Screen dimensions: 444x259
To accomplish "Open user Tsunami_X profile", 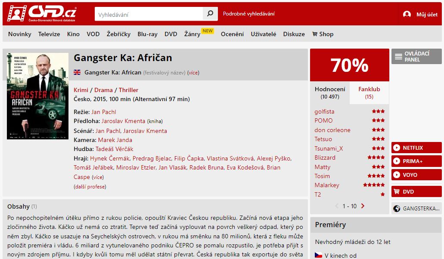I will click(x=329, y=148).
